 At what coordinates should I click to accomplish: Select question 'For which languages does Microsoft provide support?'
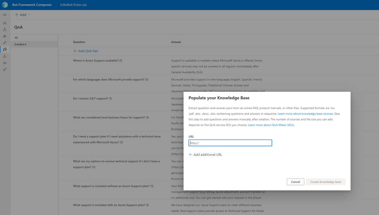pyautogui.click(x=111, y=80)
